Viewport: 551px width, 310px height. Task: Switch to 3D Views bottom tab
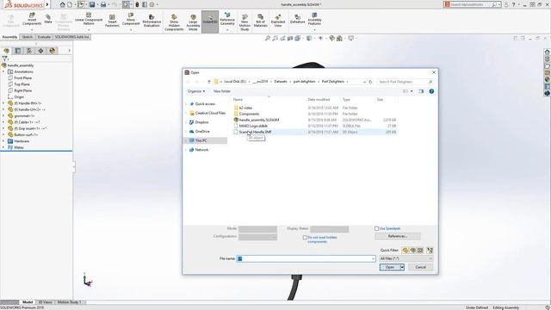click(45, 302)
